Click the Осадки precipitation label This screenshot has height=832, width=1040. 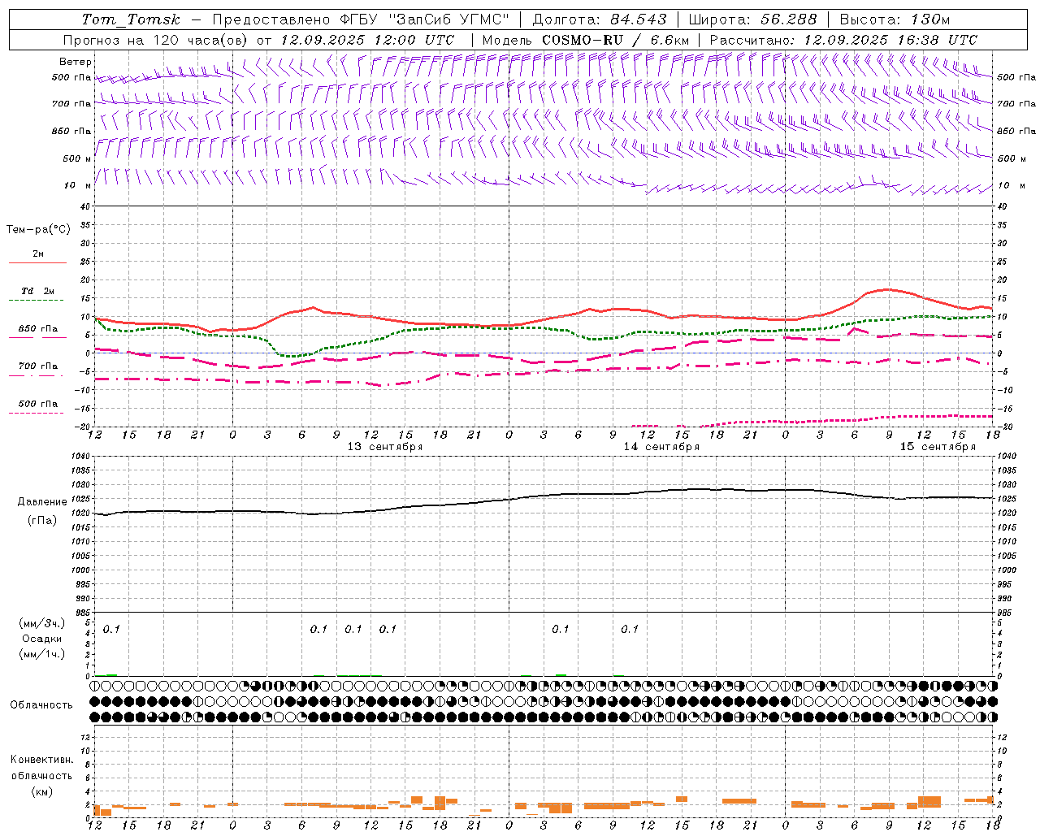[x=42, y=639]
